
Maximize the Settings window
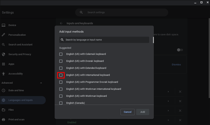click(x=201, y=2)
